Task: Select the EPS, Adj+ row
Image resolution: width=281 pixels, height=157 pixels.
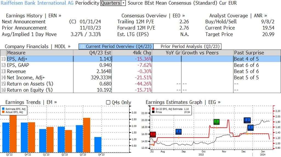Action: tap(140, 59)
